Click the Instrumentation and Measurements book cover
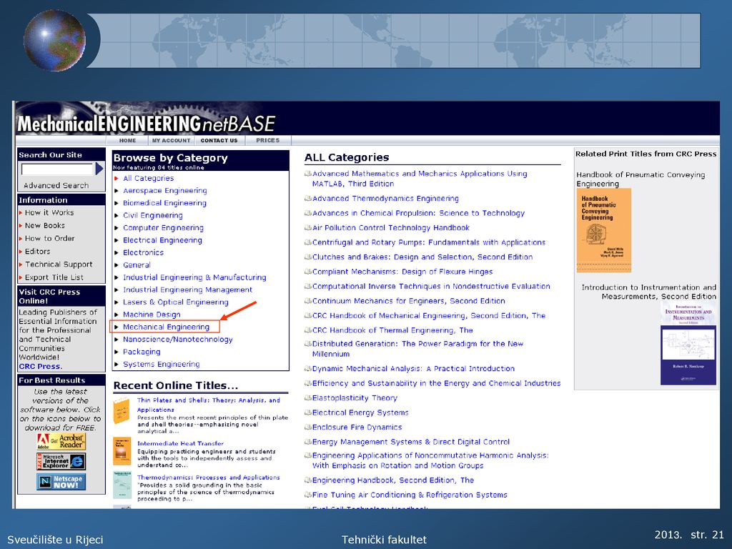 (688, 344)
